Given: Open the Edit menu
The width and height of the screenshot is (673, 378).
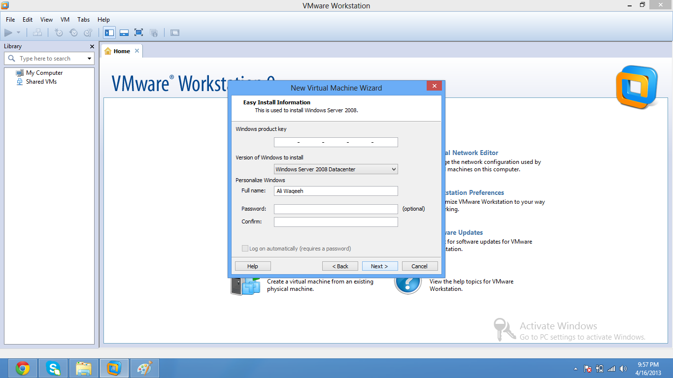Looking at the screenshot, I should 28,20.
